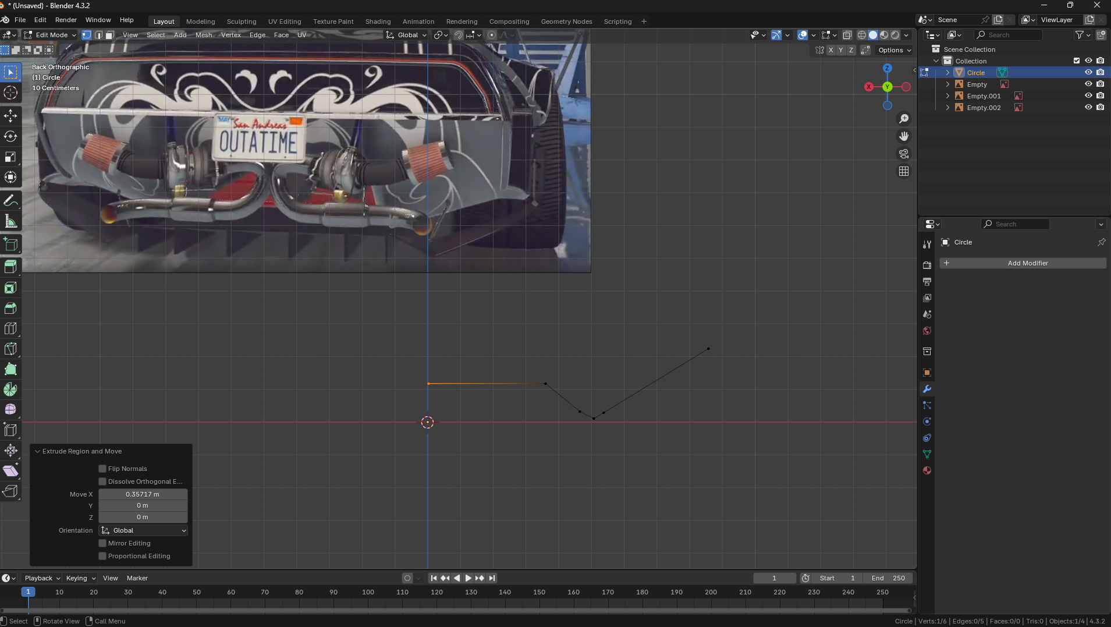Select the Scale tool in toolbar
Viewport: 1111px width, 627px height.
10,157
